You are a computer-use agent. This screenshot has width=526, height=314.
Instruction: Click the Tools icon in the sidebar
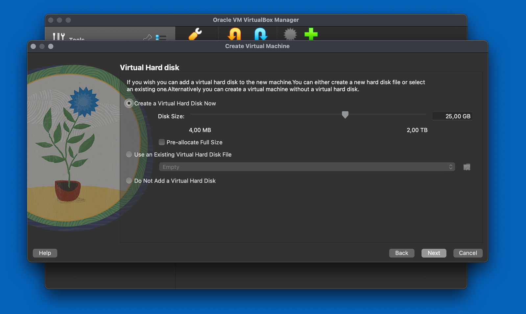59,36
